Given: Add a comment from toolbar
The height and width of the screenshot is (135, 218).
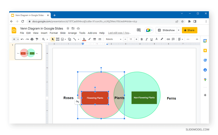Looking at the screenshot, I should click(x=173, y=39).
